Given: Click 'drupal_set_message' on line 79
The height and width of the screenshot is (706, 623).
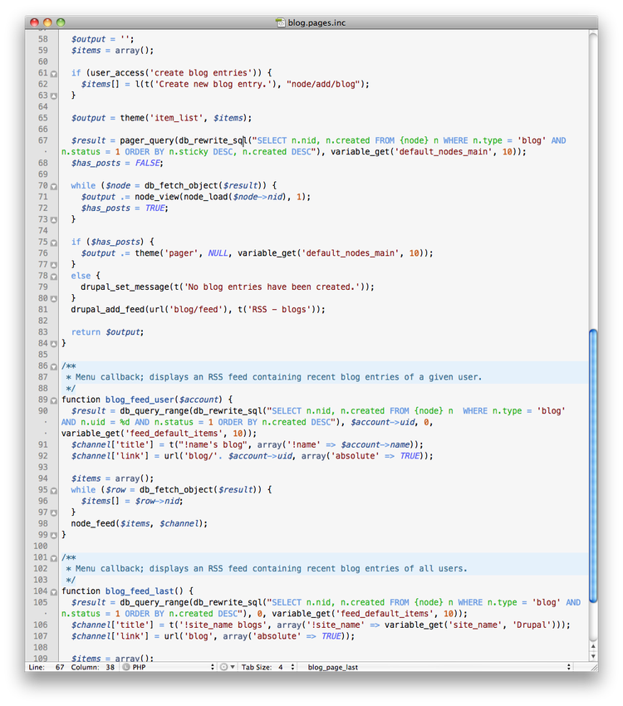Looking at the screenshot, I should coord(125,287).
